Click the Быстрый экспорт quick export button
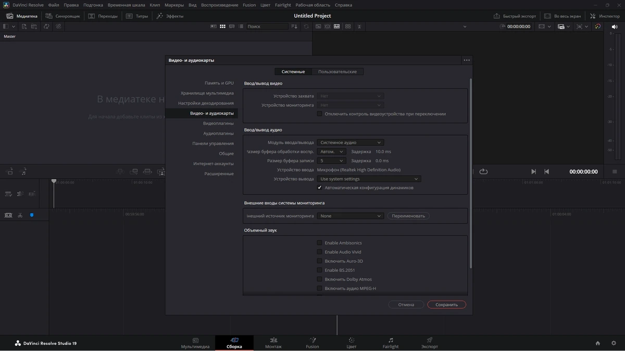 515,16
